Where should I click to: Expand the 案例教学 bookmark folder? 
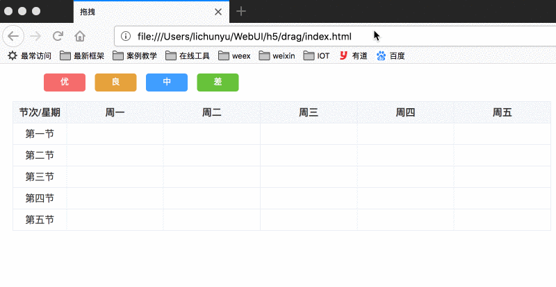134,56
